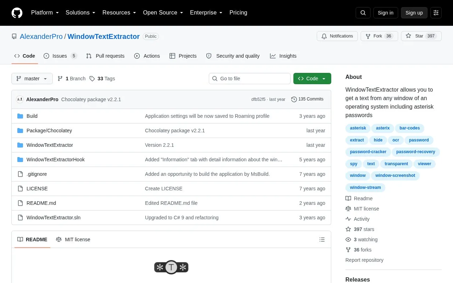Open the search magnifier icon
This screenshot has height=283, width=453.
363,13
